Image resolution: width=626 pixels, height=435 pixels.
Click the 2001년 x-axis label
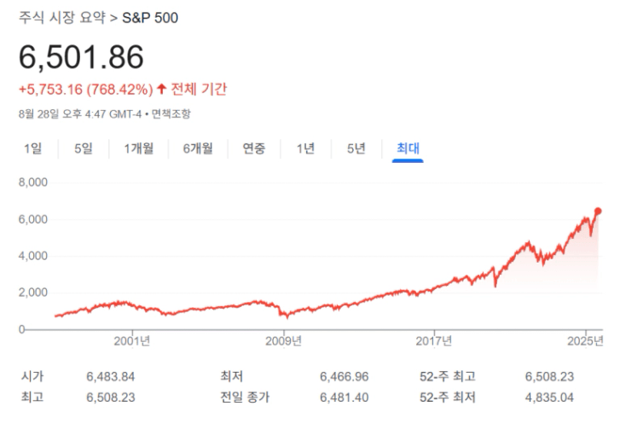(x=132, y=340)
